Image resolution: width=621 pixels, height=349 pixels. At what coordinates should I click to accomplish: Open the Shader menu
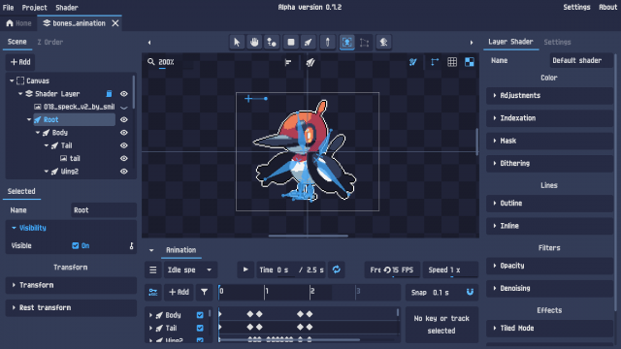(x=67, y=8)
